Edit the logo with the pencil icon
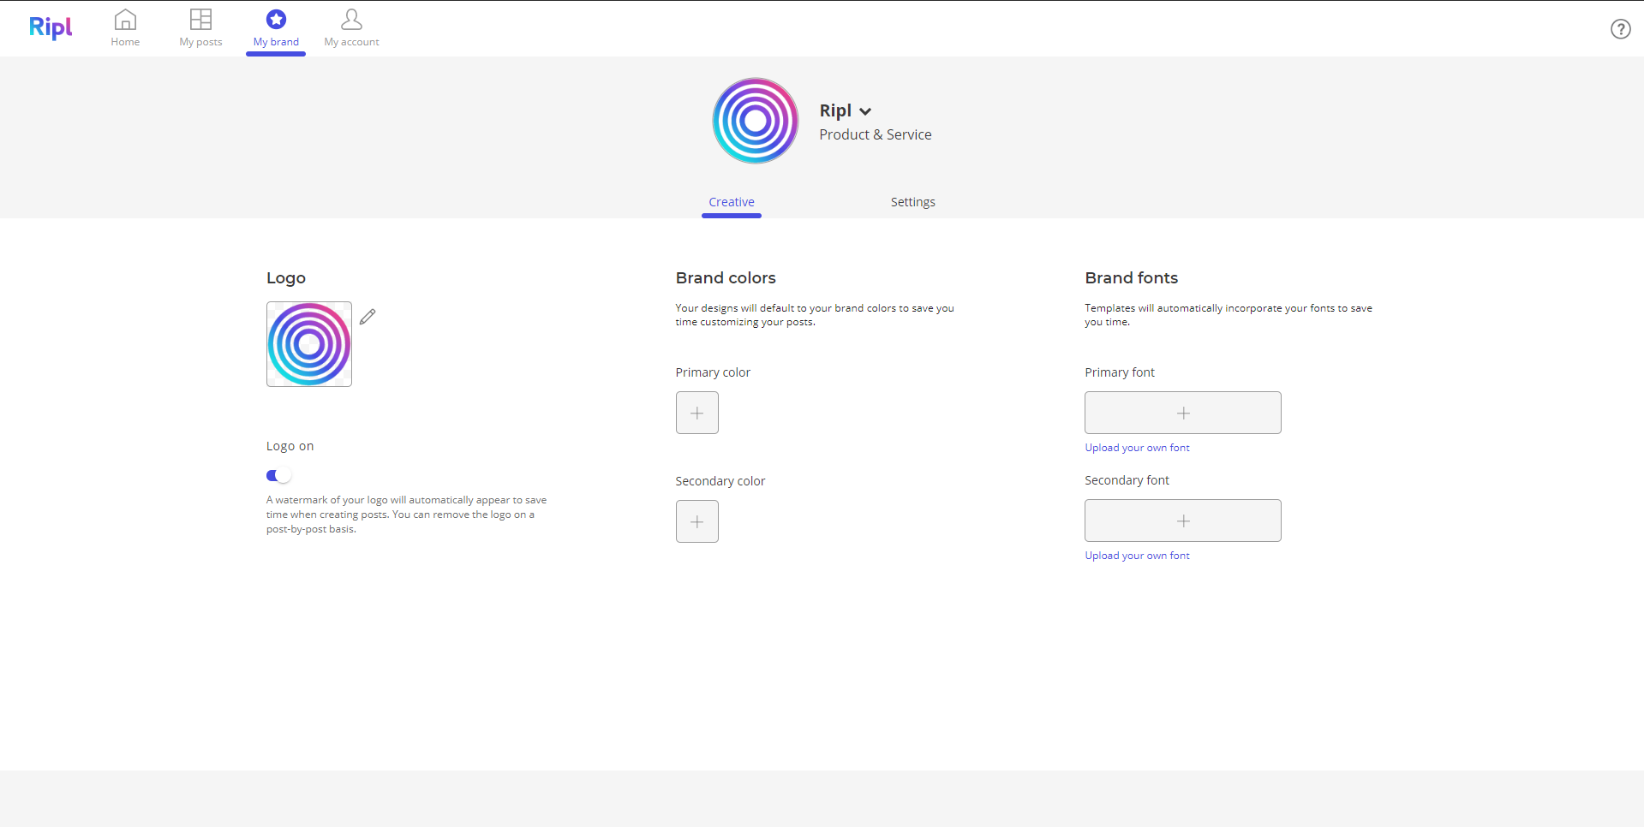 368,316
